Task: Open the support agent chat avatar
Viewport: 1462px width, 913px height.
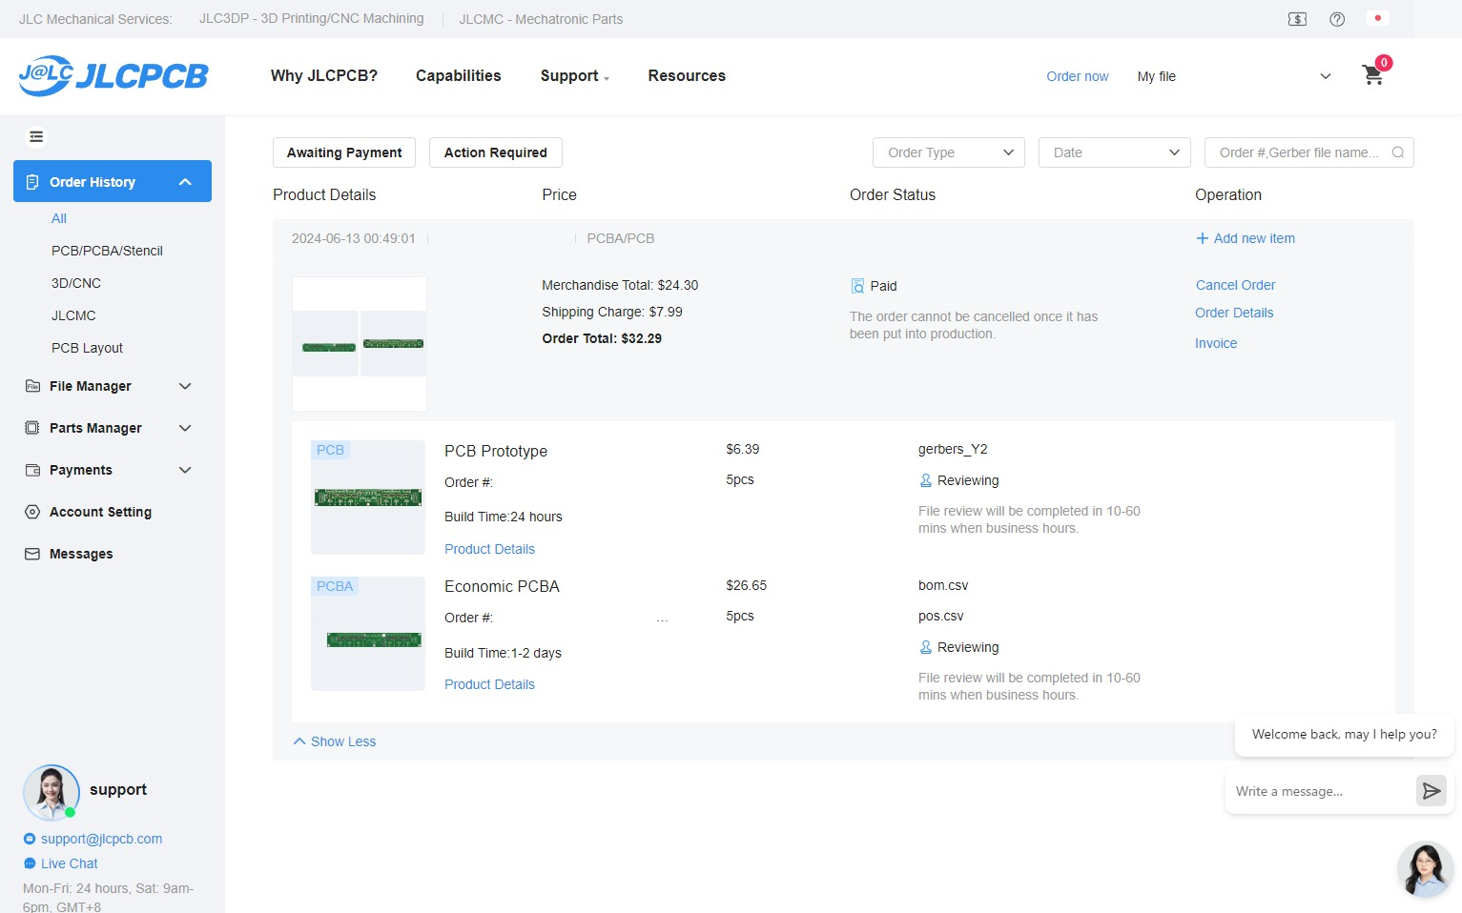Action: pyautogui.click(x=1425, y=869)
